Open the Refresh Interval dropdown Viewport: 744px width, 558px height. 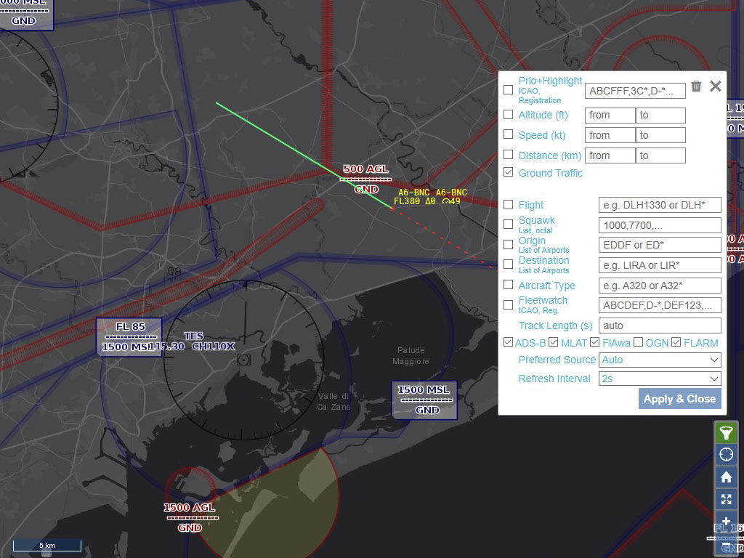[x=660, y=379]
